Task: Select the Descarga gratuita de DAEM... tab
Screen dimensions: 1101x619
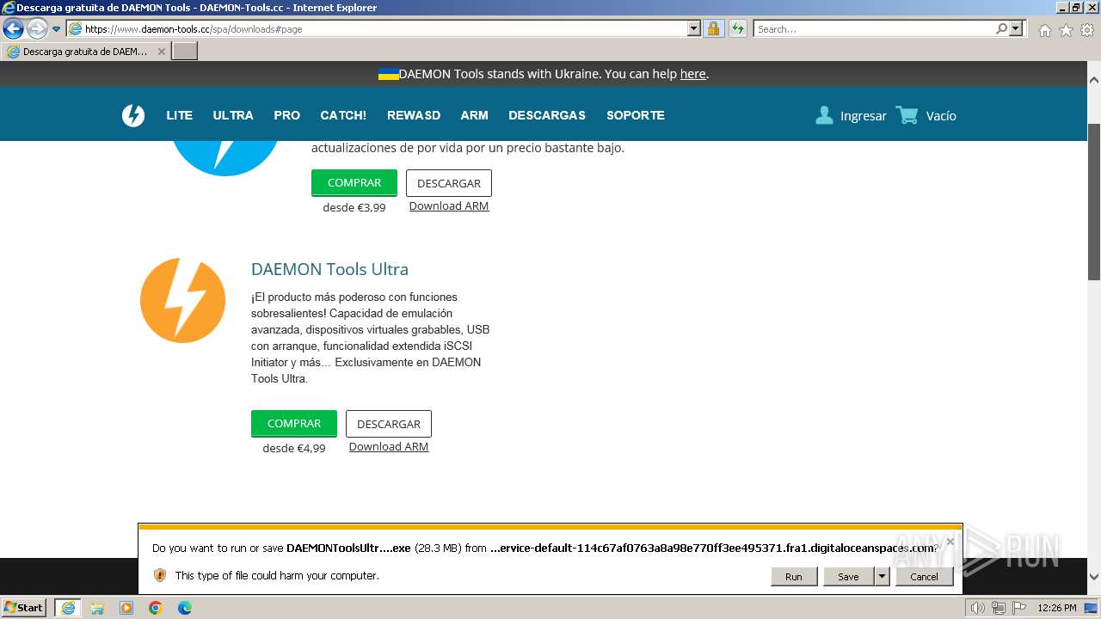Action: click(x=86, y=52)
